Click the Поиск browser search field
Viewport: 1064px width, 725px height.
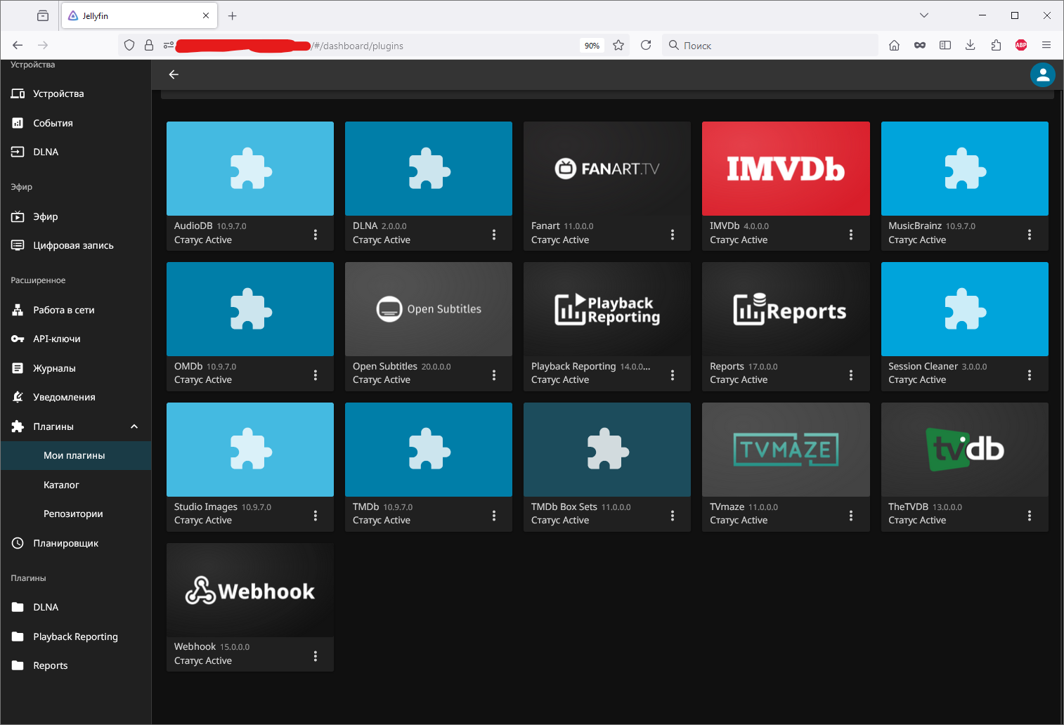point(770,45)
